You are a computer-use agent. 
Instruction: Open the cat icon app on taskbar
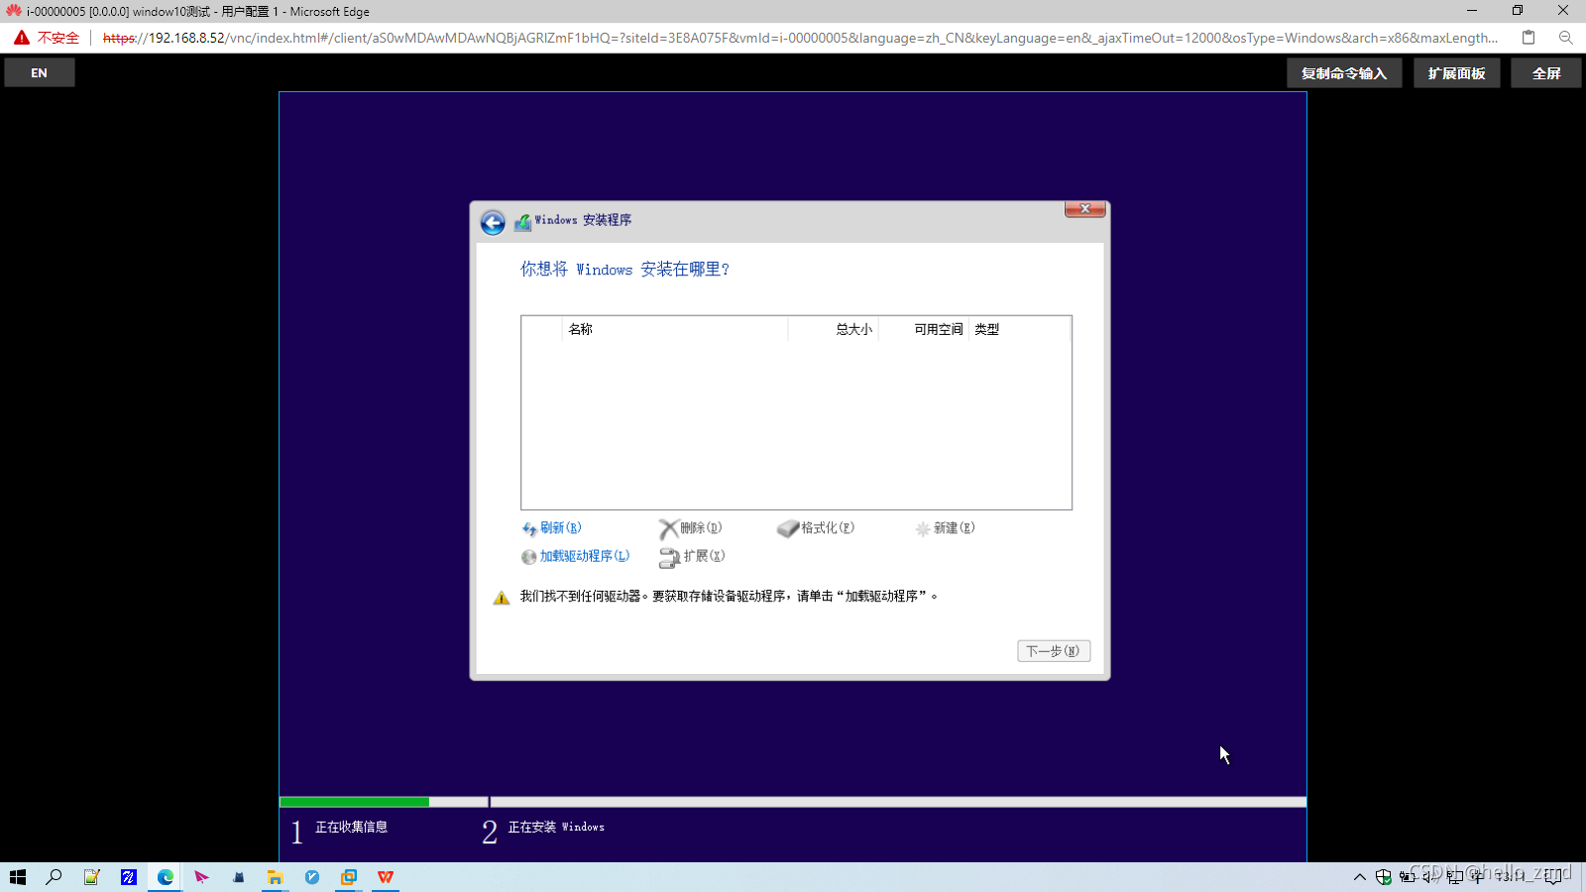coord(238,877)
